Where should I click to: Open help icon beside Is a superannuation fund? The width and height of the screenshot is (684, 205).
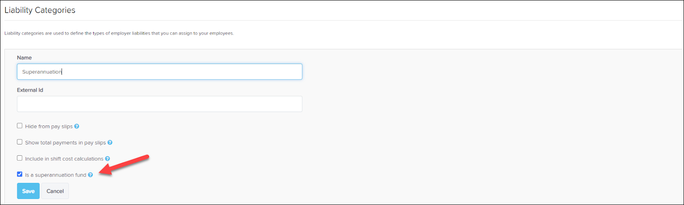click(91, 175)
